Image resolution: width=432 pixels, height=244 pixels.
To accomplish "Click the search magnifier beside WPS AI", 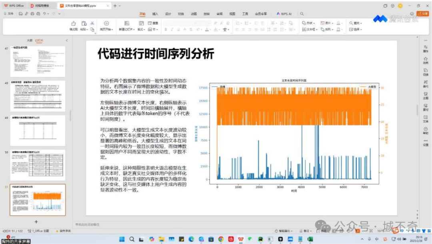I will coord(302,14).
